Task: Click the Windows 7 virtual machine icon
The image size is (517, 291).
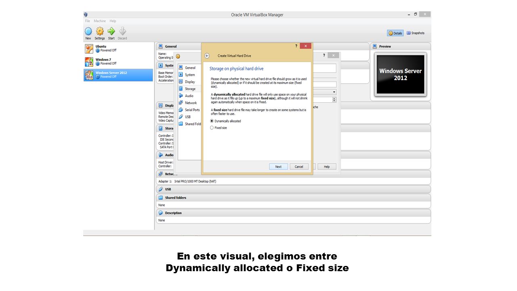Action: tap(89, 62)
